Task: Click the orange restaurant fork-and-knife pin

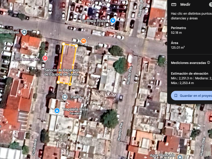Action: [84, 41]
